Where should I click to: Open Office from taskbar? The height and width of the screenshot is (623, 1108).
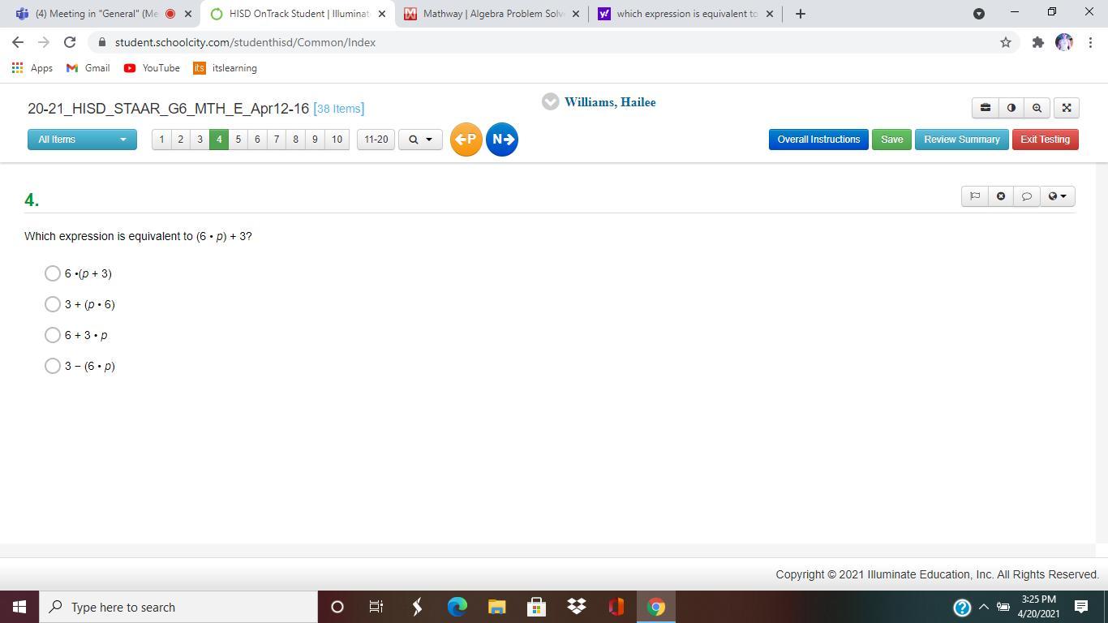click(616, 607)
